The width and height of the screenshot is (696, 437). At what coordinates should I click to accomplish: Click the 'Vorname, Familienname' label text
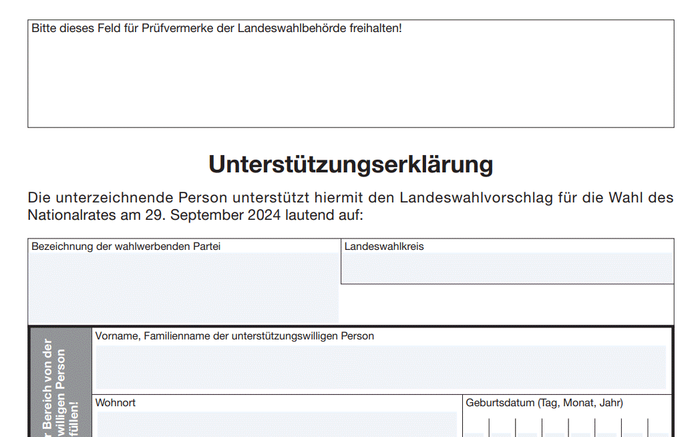tap(234, 336)
